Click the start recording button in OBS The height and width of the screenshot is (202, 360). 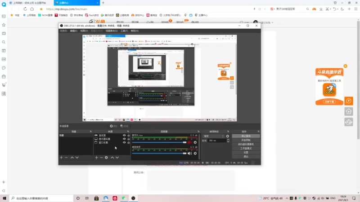point(246,140)
